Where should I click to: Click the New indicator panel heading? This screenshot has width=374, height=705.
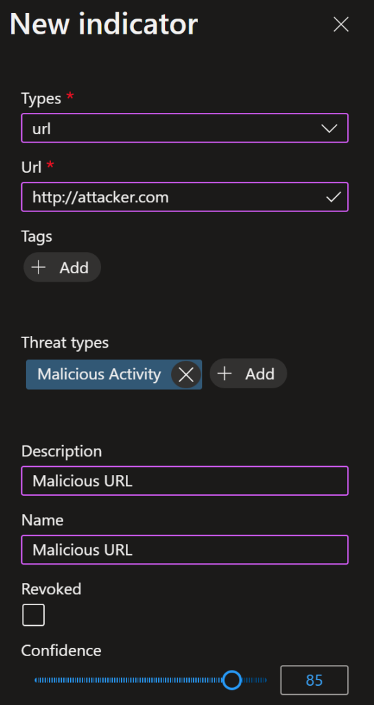click(104, 24)
